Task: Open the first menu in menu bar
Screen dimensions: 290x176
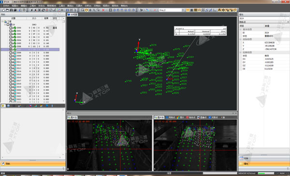Action: (x=6, y=6)
